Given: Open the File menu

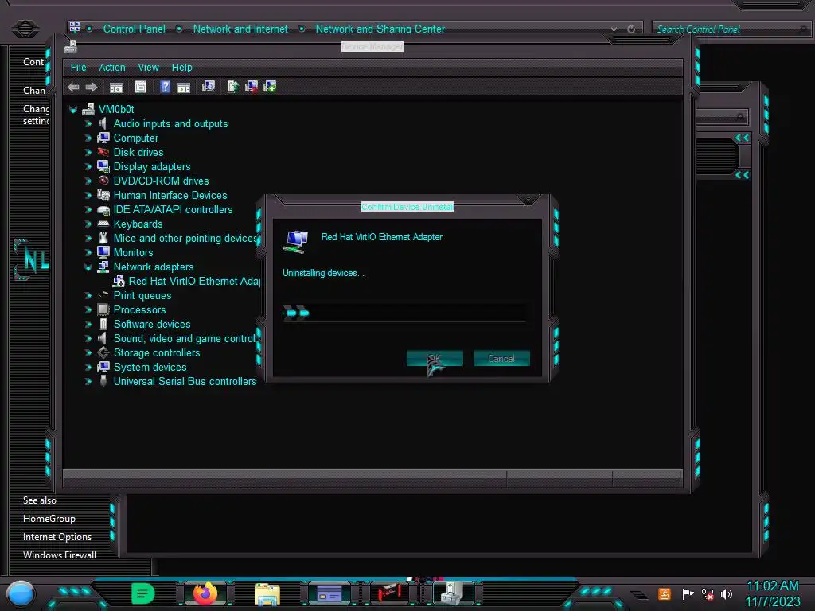Looking at the screenshot, I should (x=79, y=68).
